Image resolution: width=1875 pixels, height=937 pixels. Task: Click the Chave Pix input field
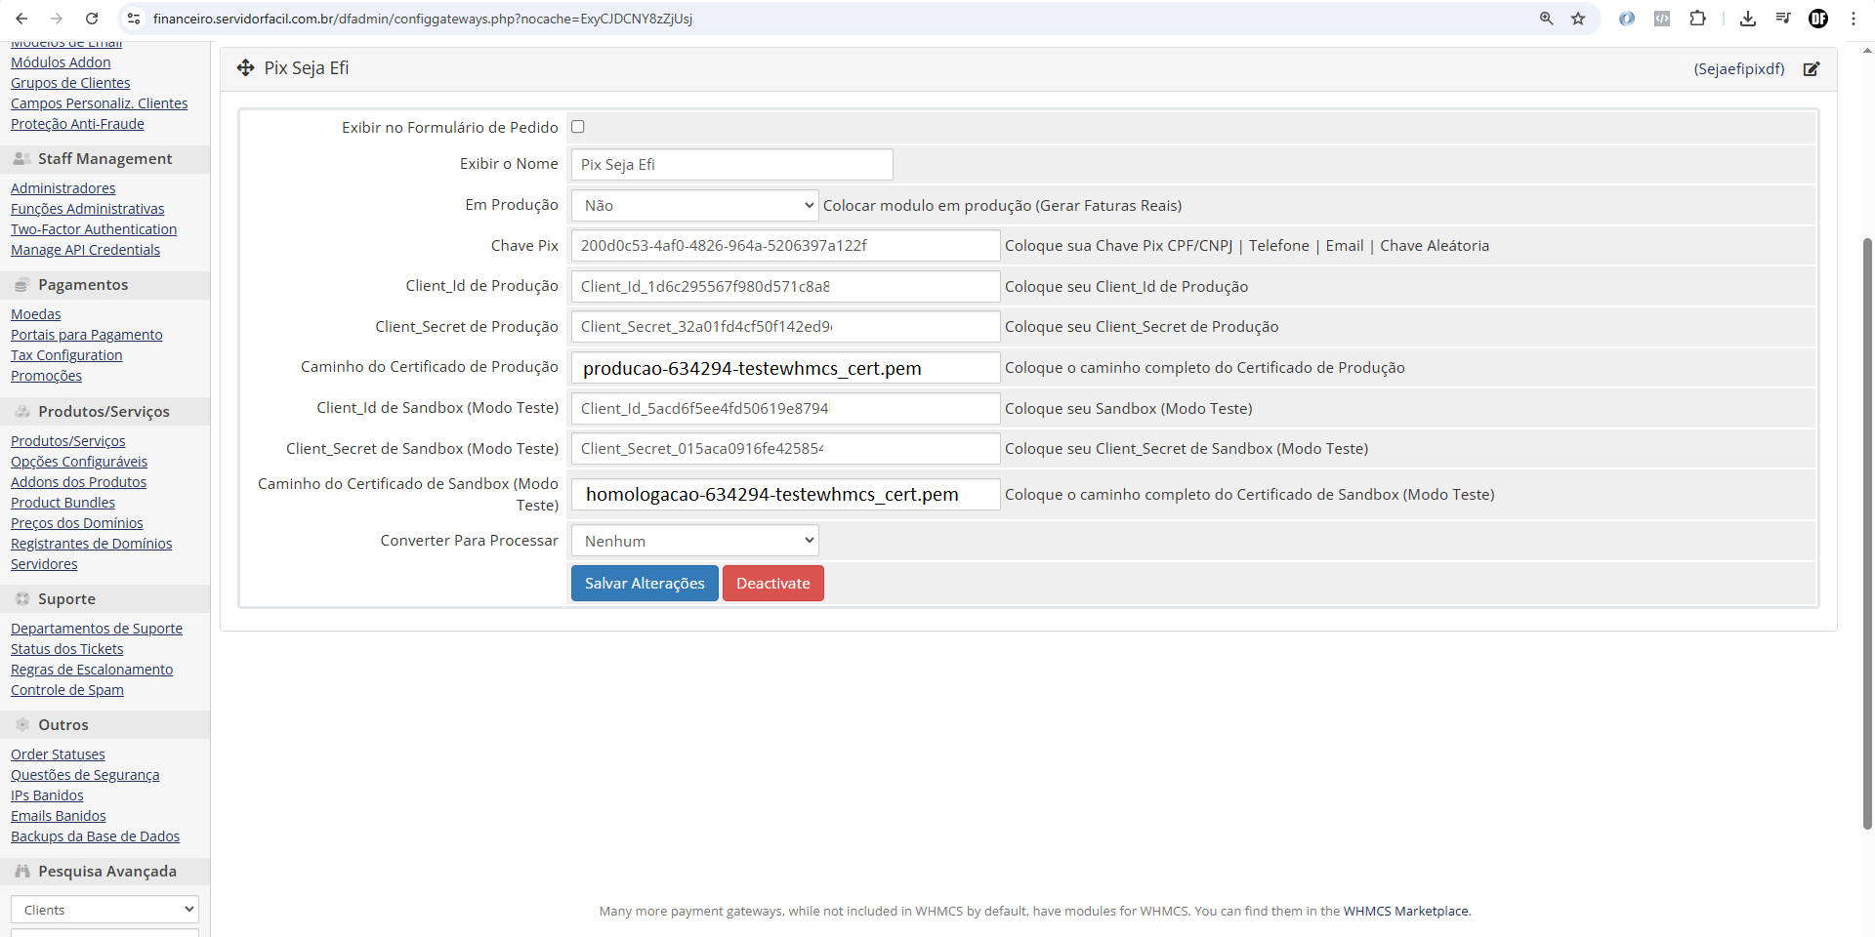point(786,246)
